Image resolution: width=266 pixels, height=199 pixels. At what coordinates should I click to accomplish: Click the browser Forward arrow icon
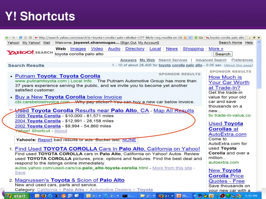(x=14, y=38)
